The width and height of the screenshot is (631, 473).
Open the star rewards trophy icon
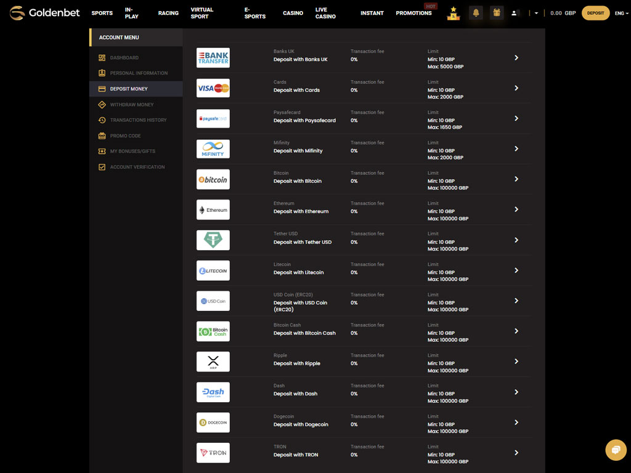[453, 13]
